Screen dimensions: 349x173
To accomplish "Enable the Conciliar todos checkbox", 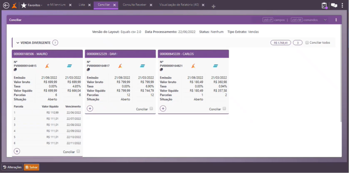I will (x=307, y=43).
